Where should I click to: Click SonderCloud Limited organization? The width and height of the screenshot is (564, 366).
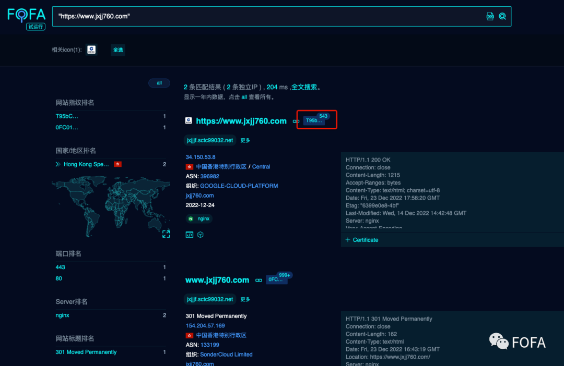226,354
